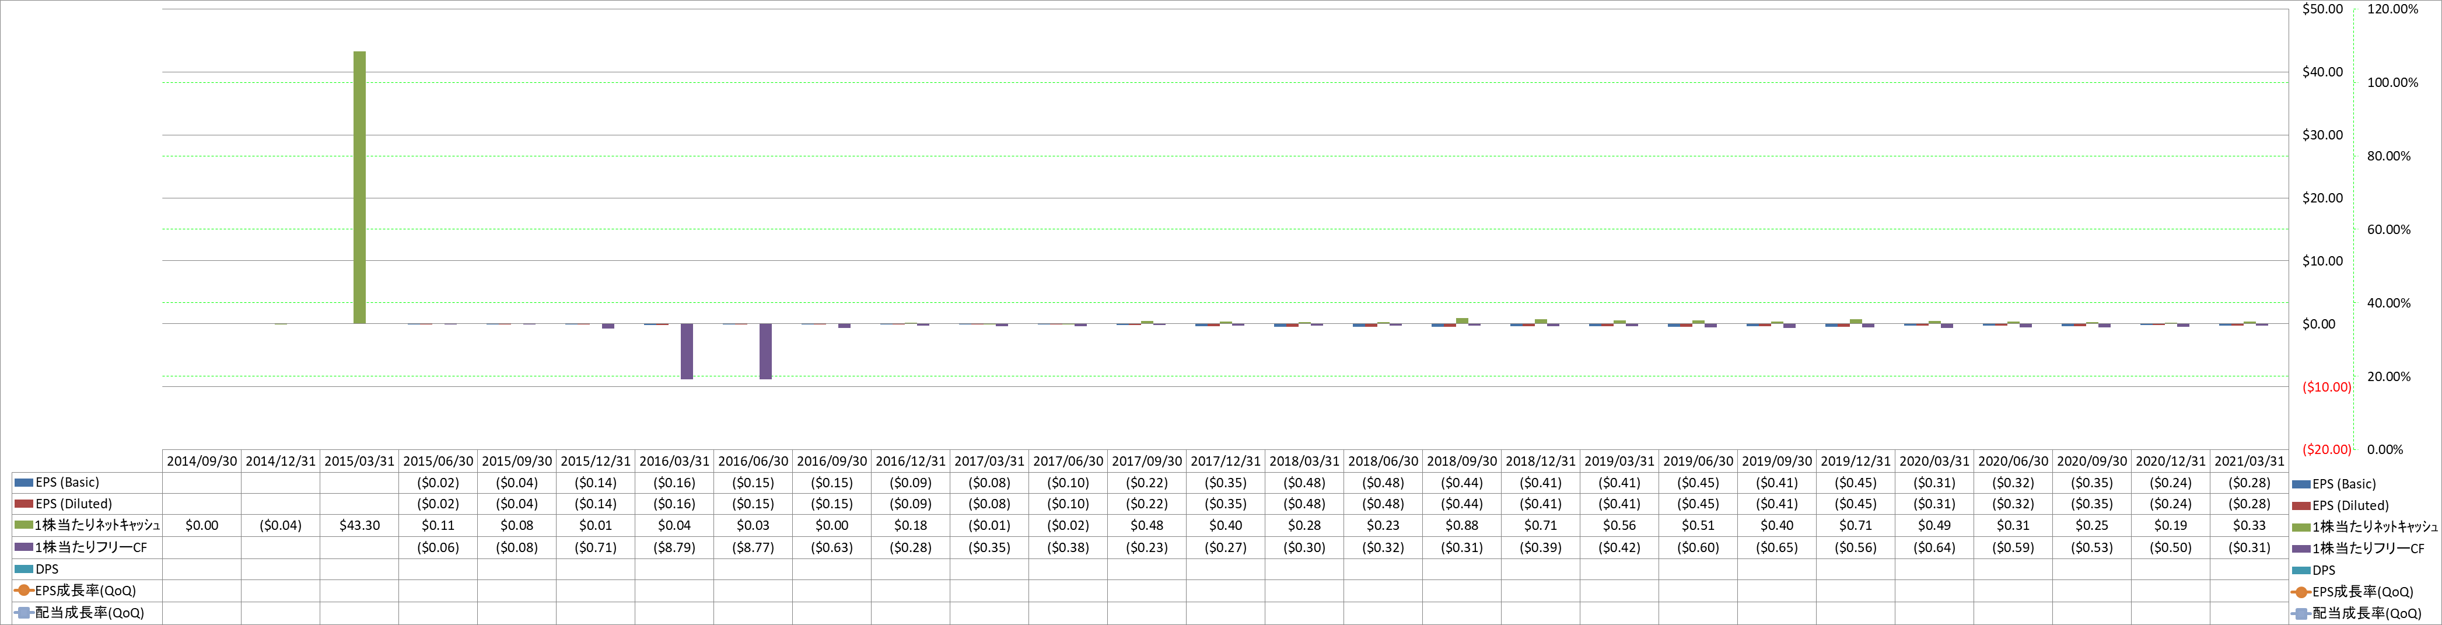Click the $0.48 net cash cell under 2017/09/30
The width and height of the screenshot is (2442, 625).
click(1147, 525)
